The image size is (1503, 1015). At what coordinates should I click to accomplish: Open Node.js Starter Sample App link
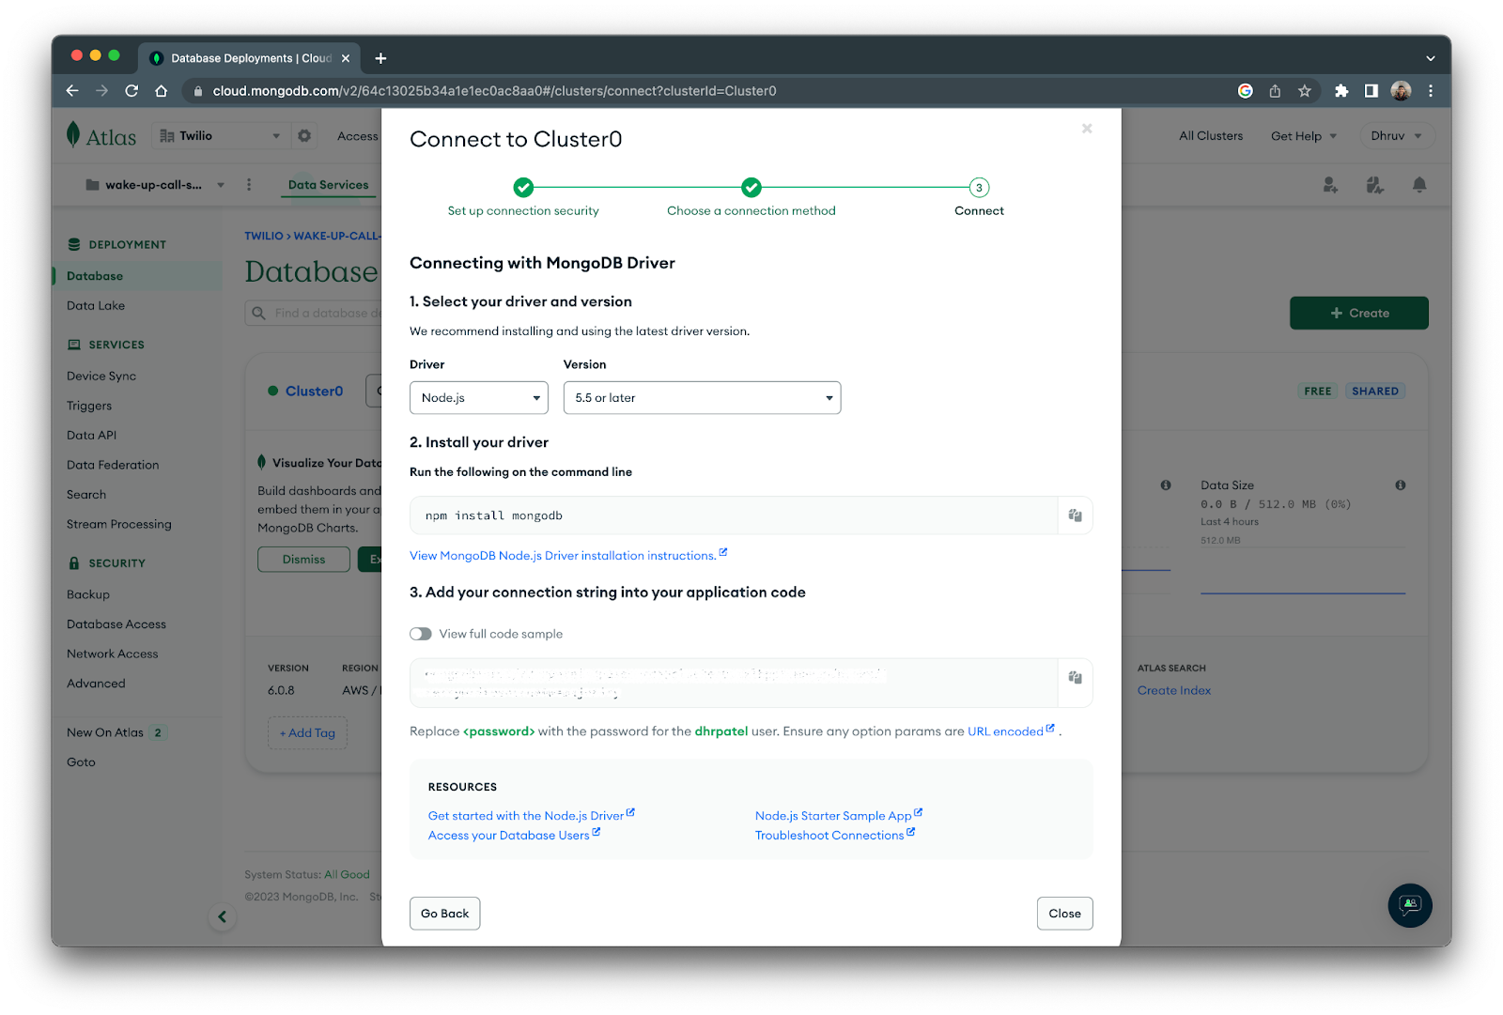point(839,816)
